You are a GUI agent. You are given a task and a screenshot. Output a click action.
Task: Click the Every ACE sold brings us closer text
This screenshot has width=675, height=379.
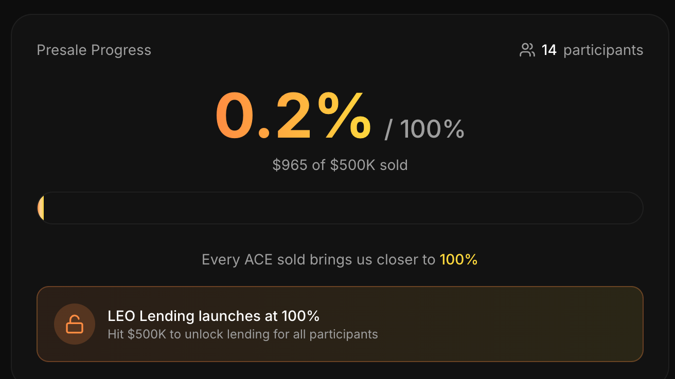[x=318, y=260]
